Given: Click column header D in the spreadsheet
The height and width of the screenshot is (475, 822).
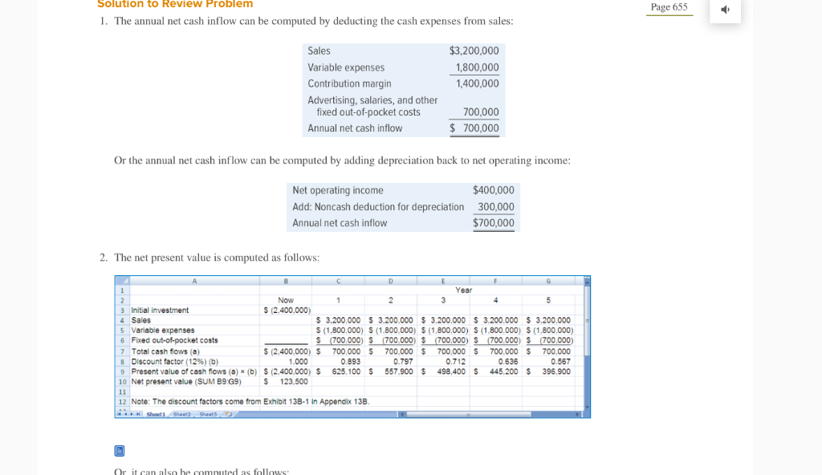Looking at the screenshot, I should coord(391,281).
